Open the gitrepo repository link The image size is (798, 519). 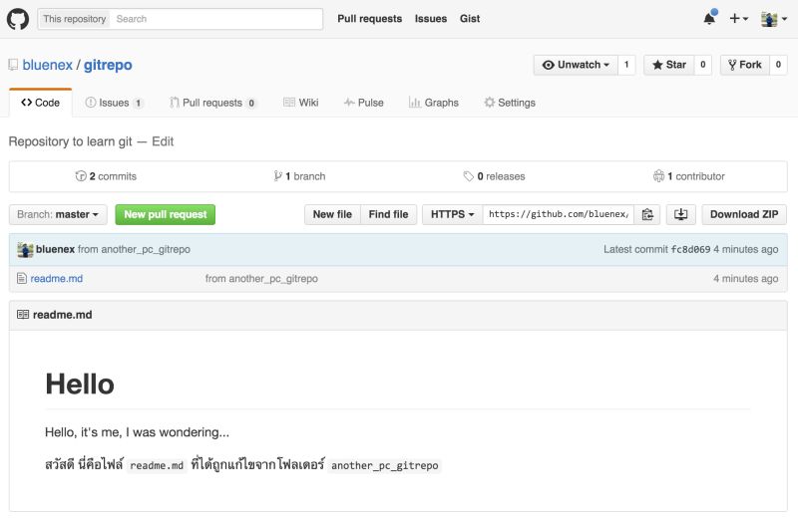pyautogui.click(x=108, y=65)
